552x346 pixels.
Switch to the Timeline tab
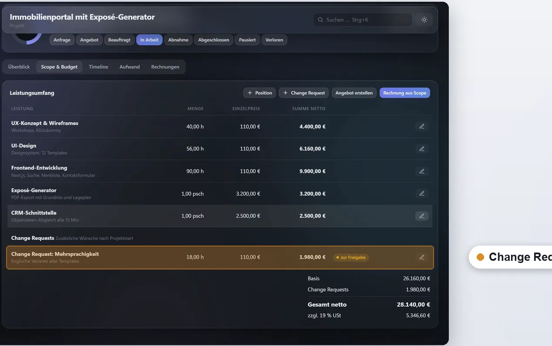tap(98, 67)
